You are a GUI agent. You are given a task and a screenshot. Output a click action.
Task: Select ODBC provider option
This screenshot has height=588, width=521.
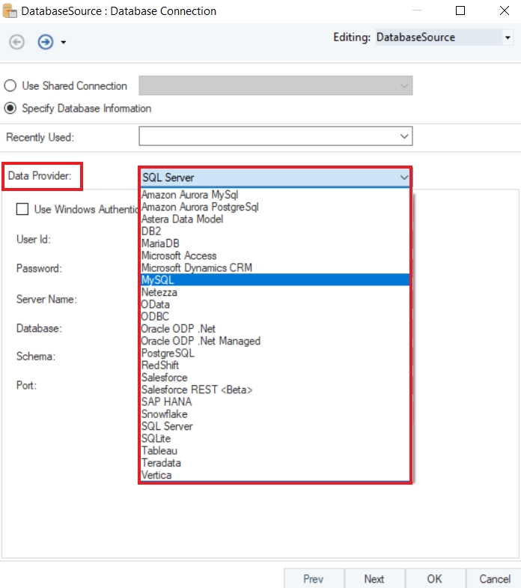click(275, 317)
